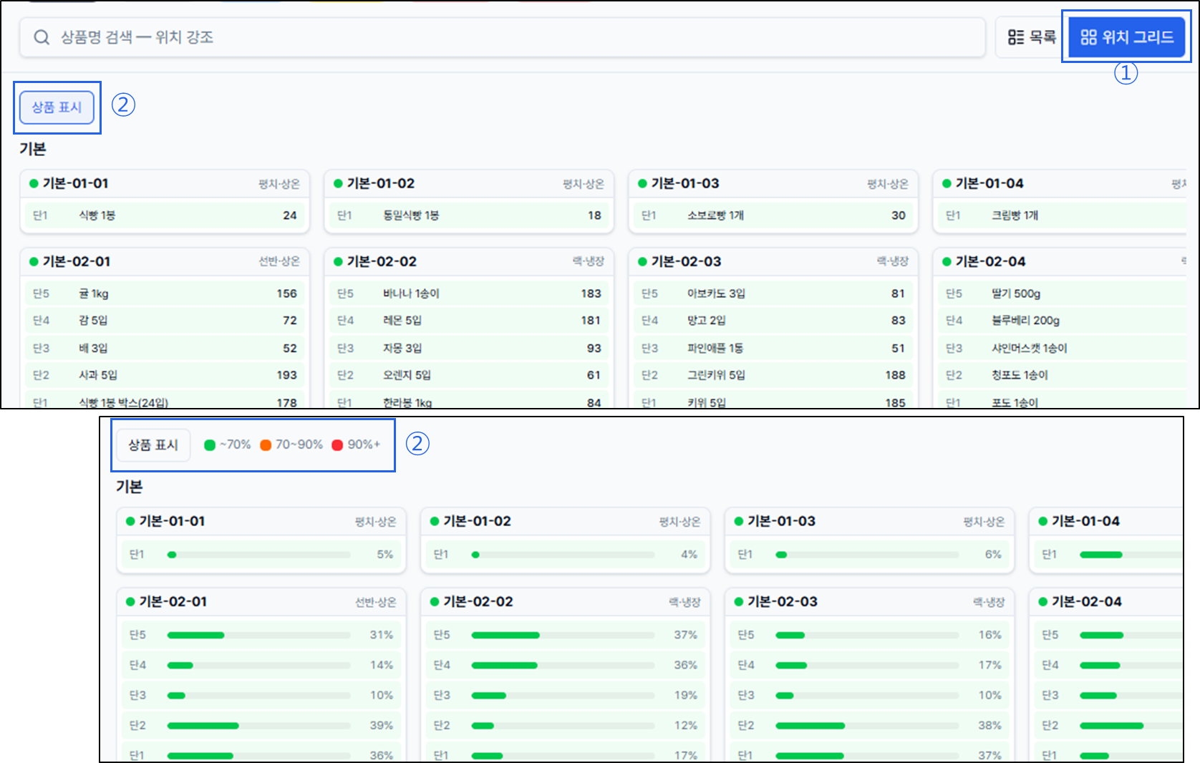Click the progress bar showing 39%
Image resolution: width=1200 pixels, height=763 pixels.
point(259,726)
